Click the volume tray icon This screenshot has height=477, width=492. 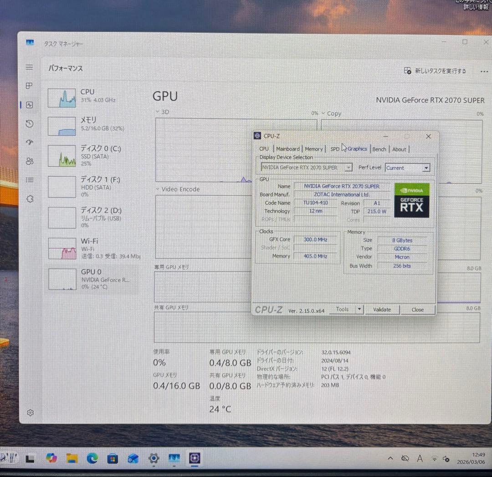pos(446,459)
